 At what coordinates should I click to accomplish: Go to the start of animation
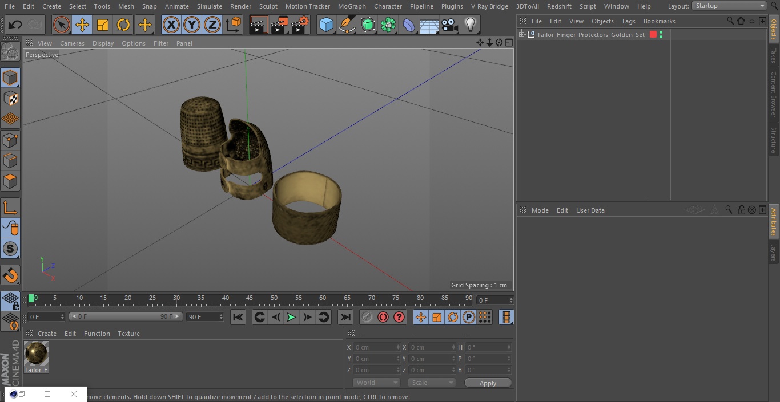click(x=238, y=317)
